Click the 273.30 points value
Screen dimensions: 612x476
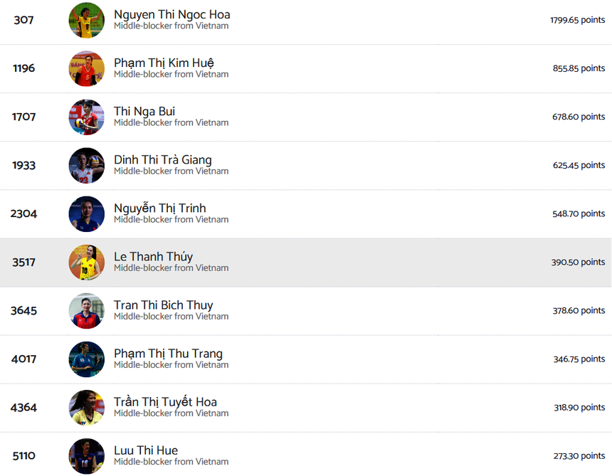(579, 456)
